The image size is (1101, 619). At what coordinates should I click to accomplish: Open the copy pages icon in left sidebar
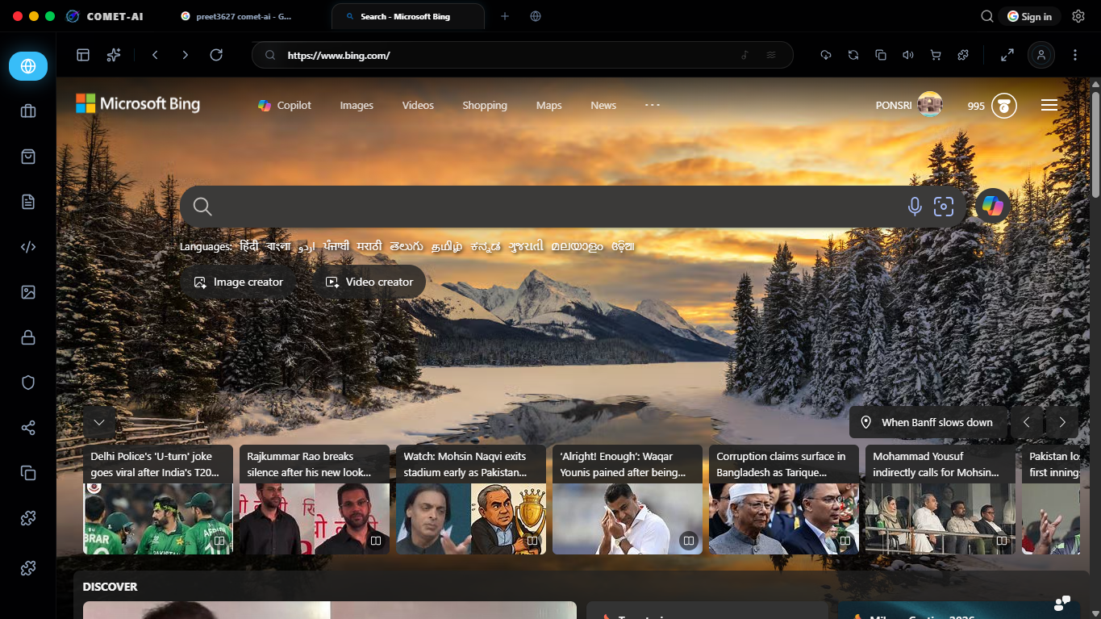28,473
